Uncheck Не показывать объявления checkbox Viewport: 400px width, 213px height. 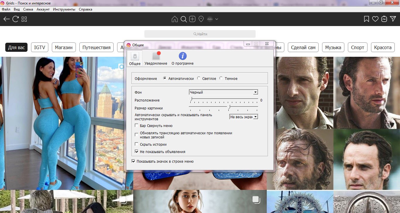(x=136, y=152)
